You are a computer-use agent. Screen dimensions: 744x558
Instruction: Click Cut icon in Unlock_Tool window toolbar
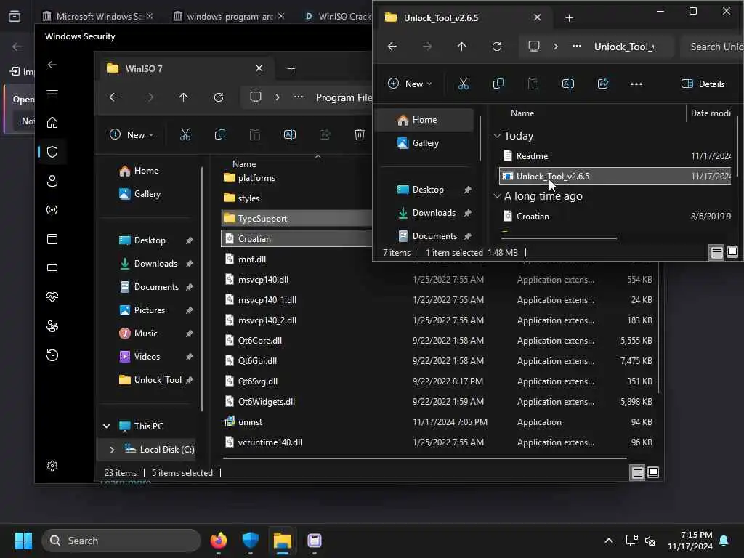[463, 84]
